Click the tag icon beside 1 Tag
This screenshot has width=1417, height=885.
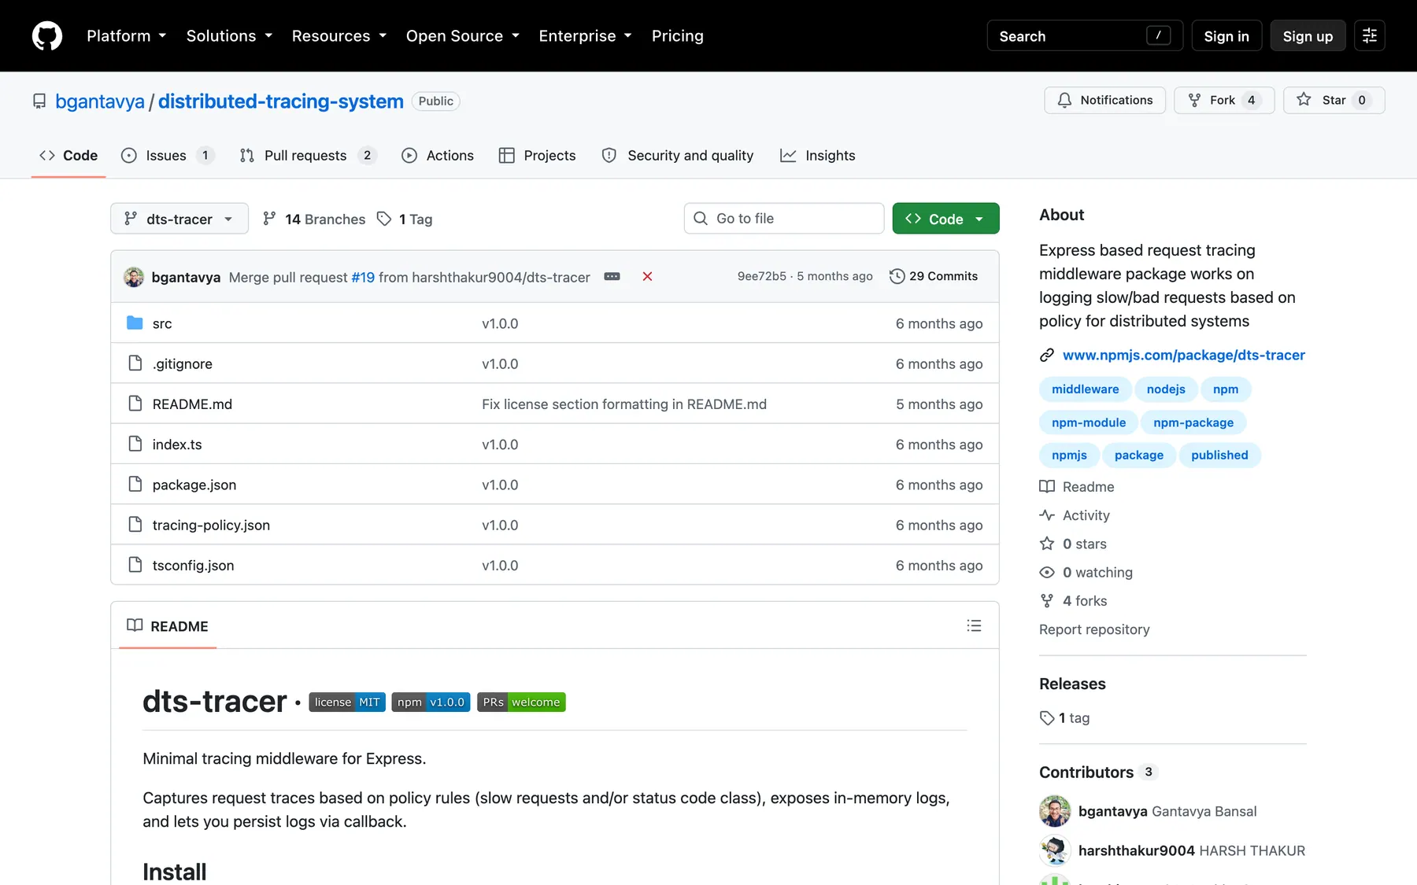(x=384, y=219)
